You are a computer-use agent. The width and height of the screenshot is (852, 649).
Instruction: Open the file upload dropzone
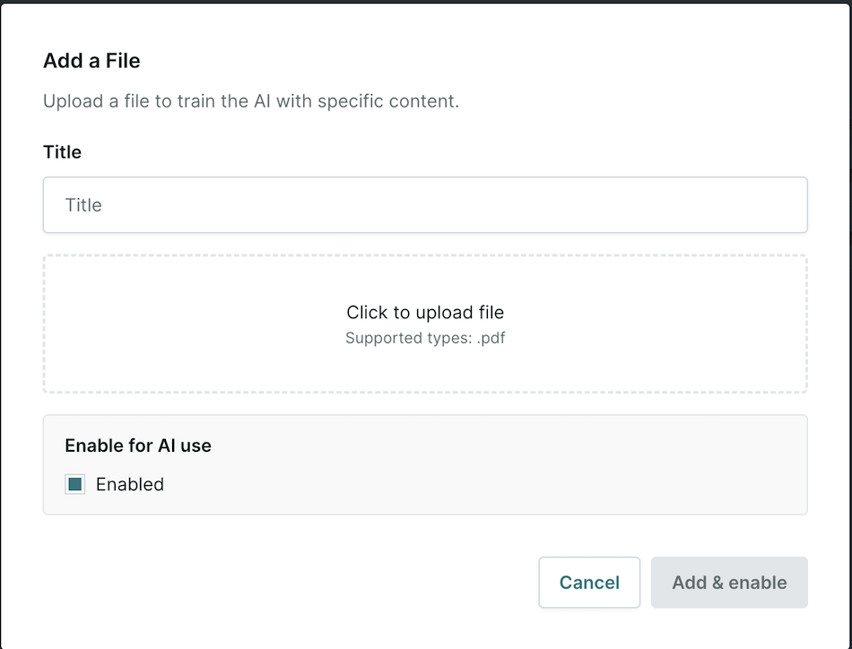pyautogui.click(x=425, y=324)
